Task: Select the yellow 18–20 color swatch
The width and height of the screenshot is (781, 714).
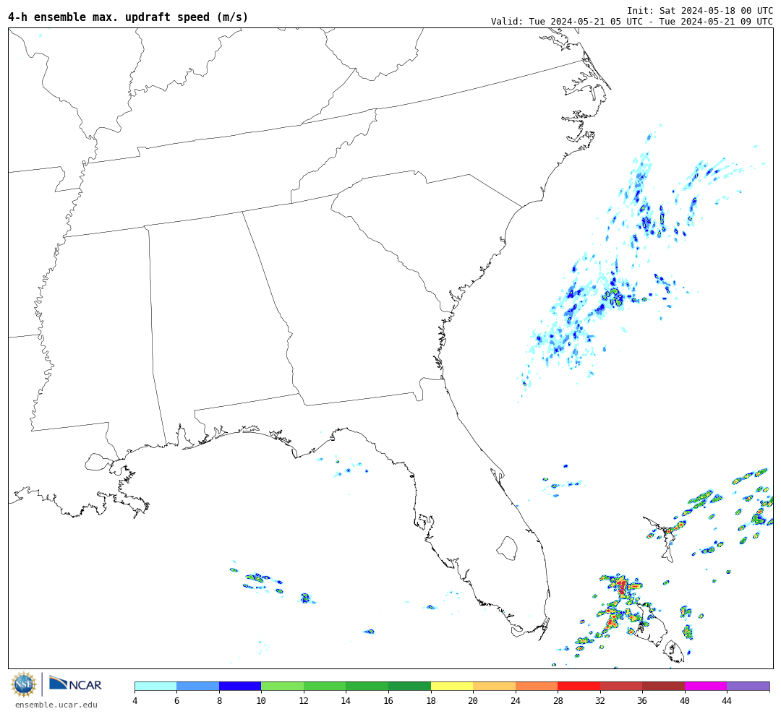Action: tap(452, 686)
